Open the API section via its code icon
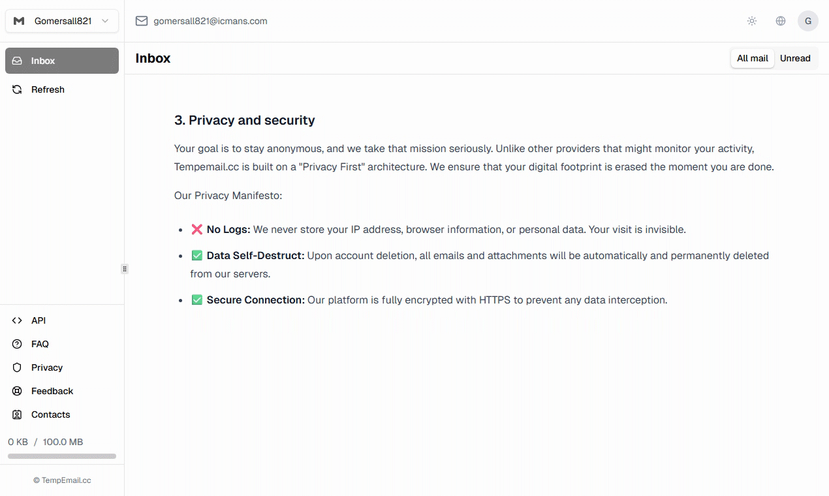This screenshot has height=496, width=829. (x=16, y=320)
